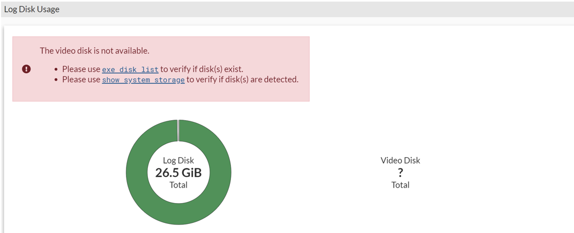Click the thin white sliver atop the donut
The image size is (574, 233).
click(x=178, y=131)
